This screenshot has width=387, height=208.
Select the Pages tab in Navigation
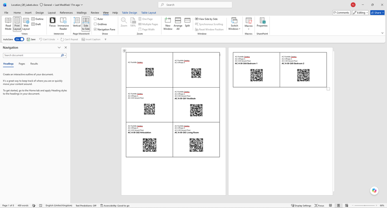point(22,63)
